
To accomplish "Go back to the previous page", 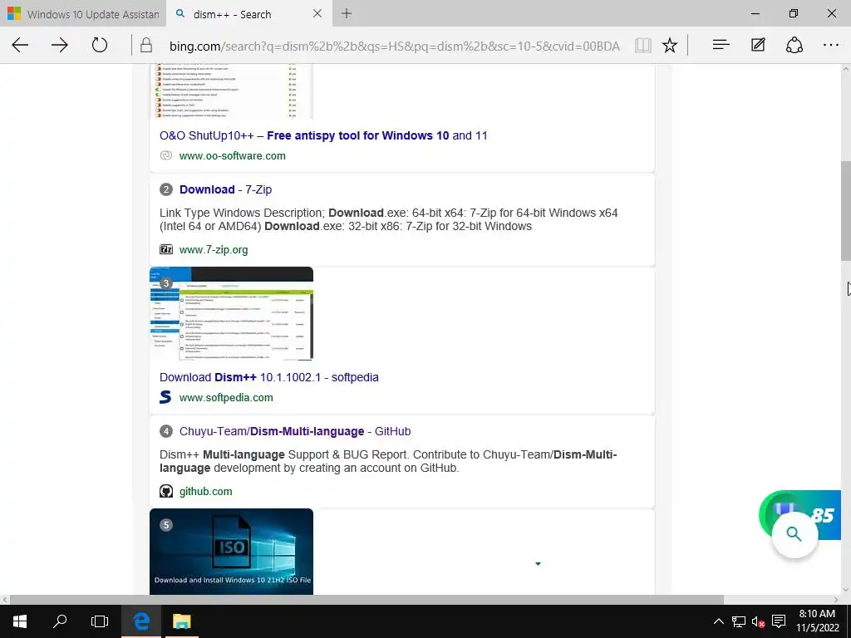I will pos(20,46).
